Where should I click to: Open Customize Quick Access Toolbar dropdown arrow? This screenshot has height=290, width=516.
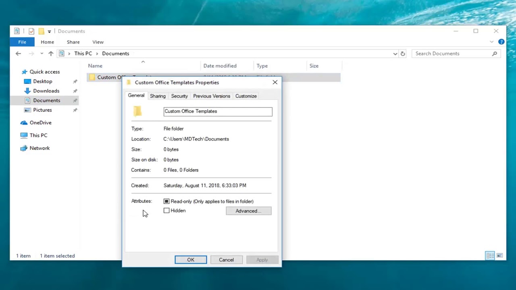tap(49, 31)
